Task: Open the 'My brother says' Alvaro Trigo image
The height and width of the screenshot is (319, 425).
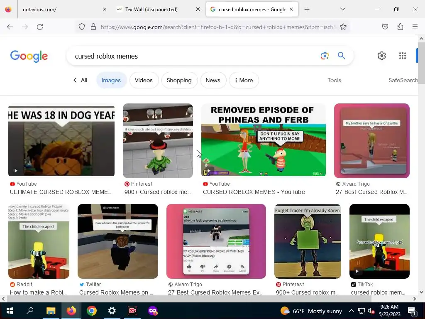Action: (x=372, y=141)
